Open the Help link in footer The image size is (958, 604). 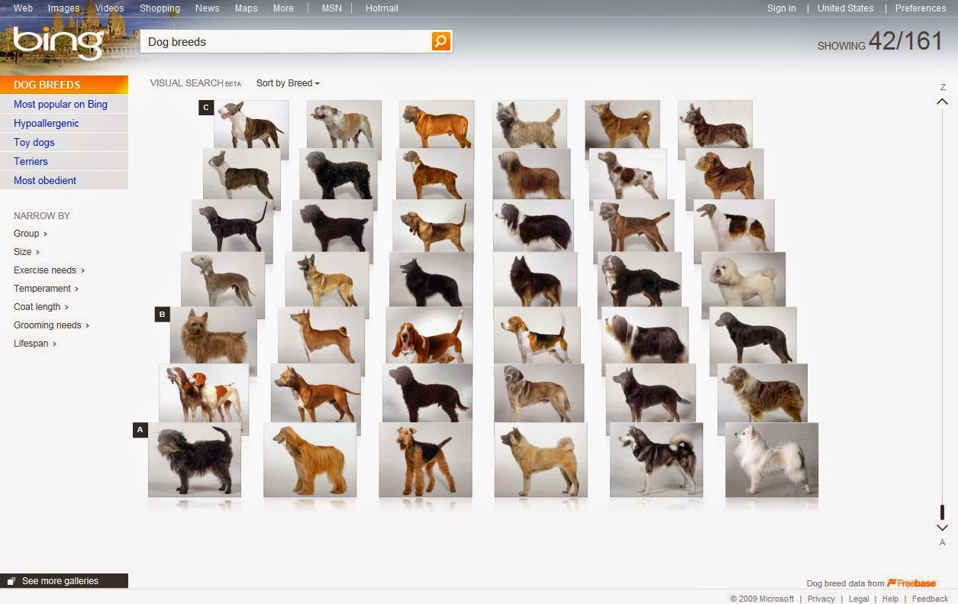point(890,599)
